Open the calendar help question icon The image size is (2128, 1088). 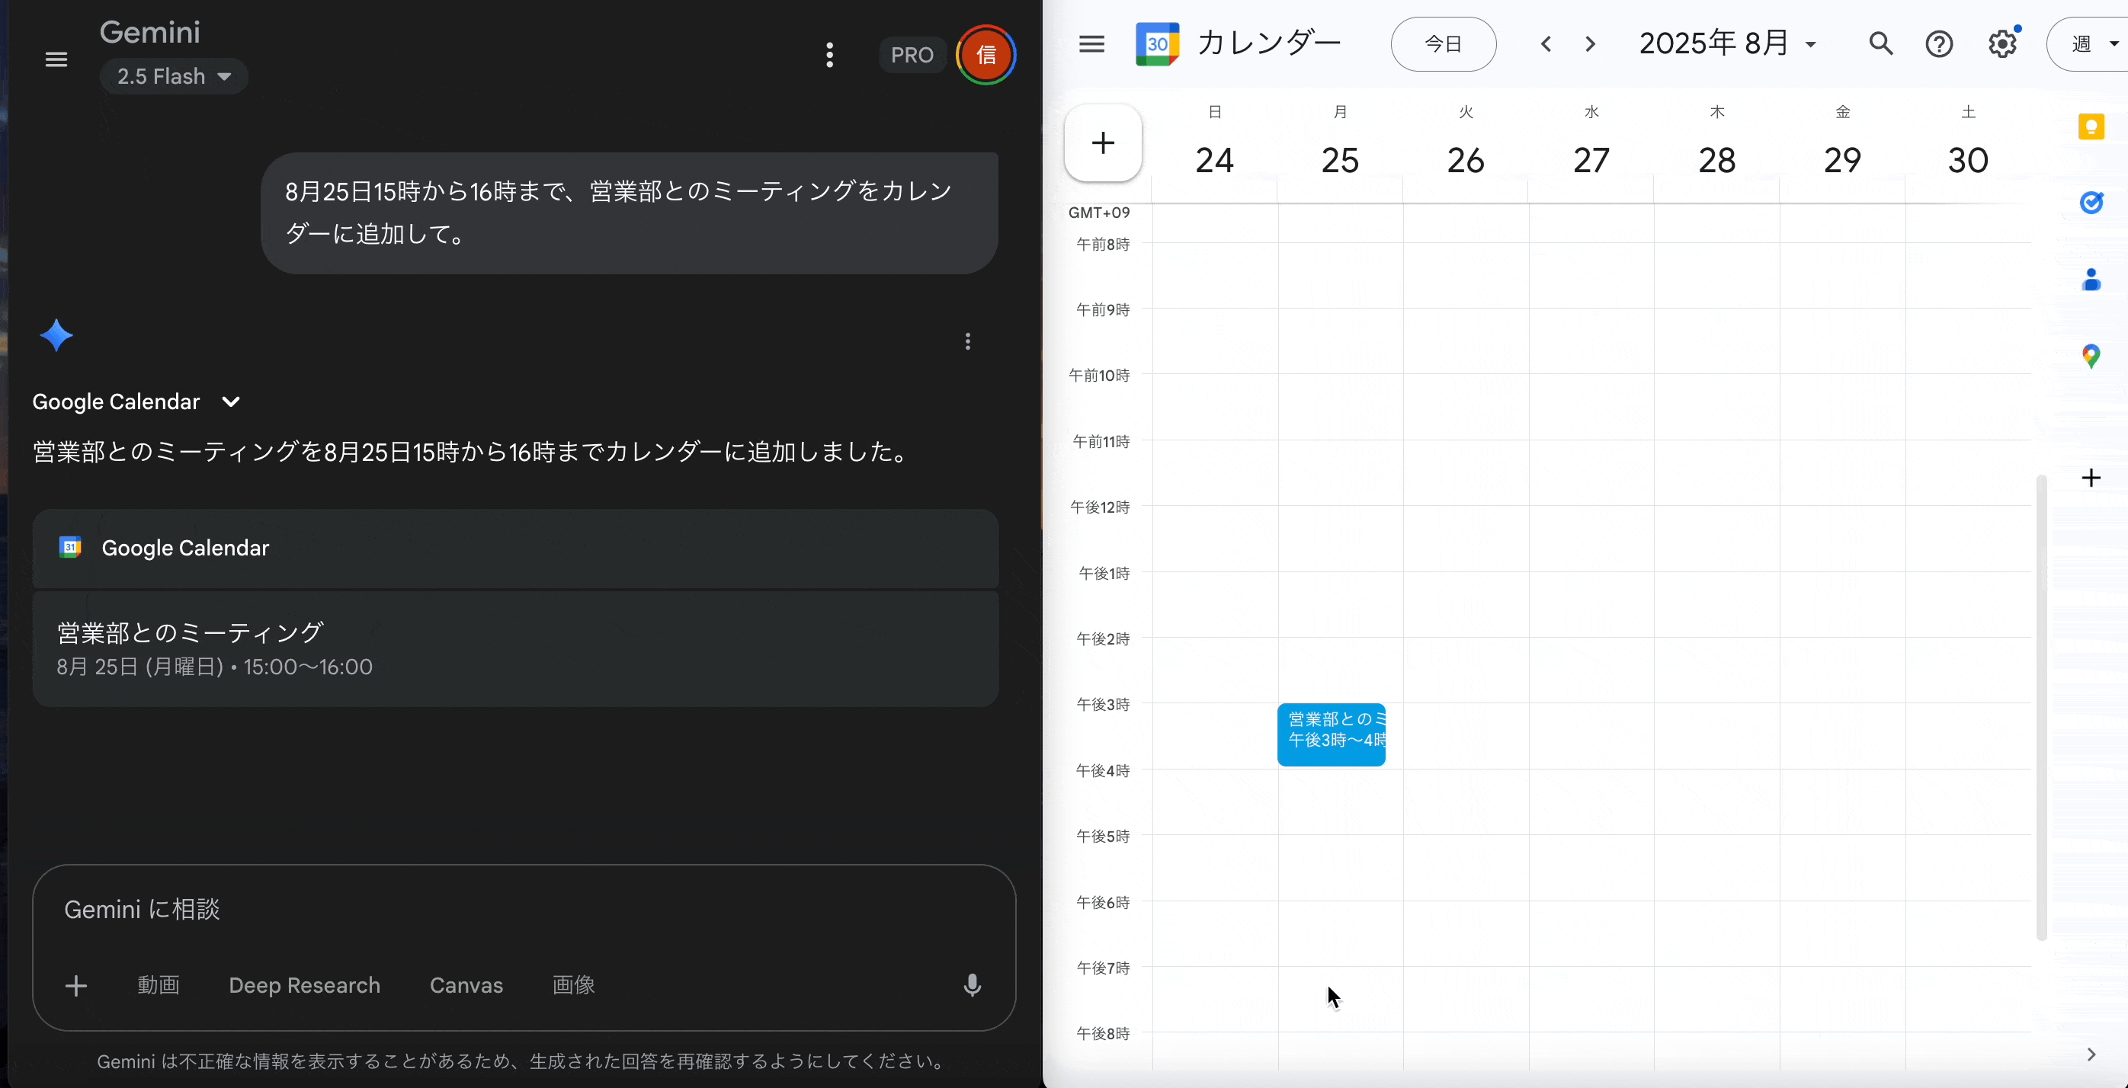point(1939,43)
